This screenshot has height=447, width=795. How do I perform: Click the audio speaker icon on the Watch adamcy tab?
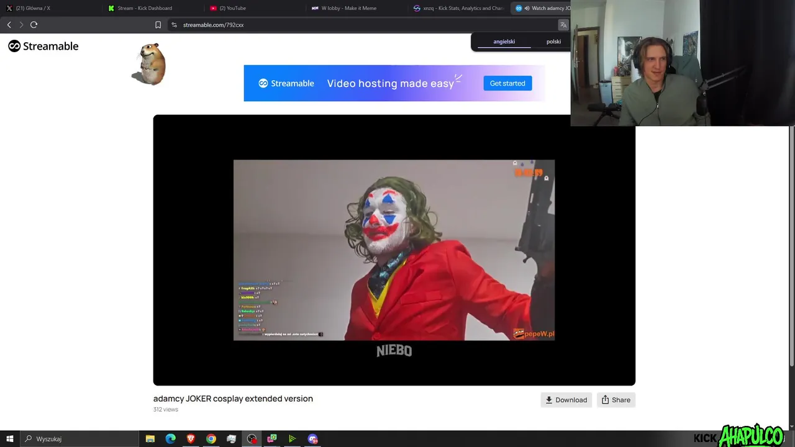pyautogui.click(x=527, y=8)
